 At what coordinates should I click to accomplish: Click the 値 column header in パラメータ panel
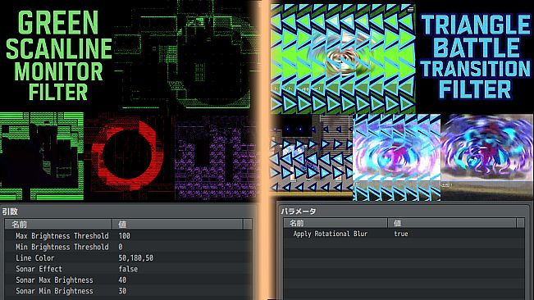[452, 223]
